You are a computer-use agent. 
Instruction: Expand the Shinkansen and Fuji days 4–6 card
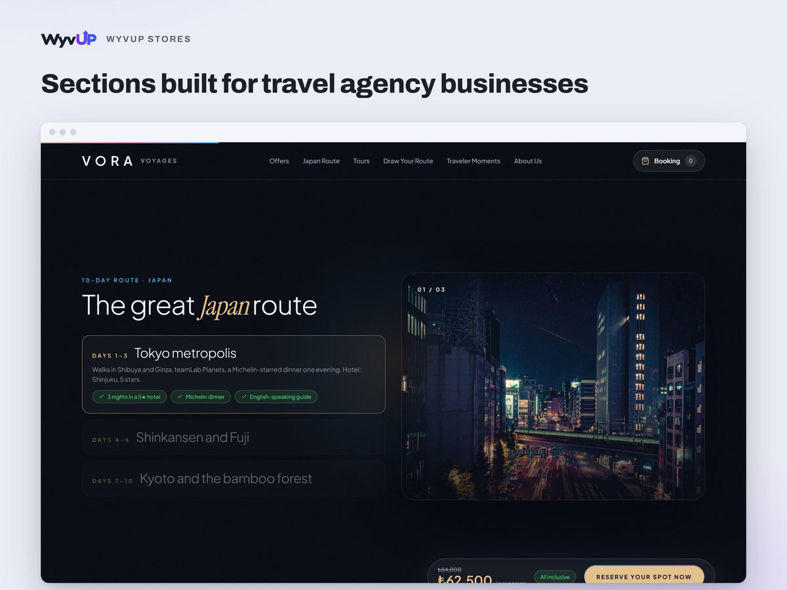coord(233,438)
